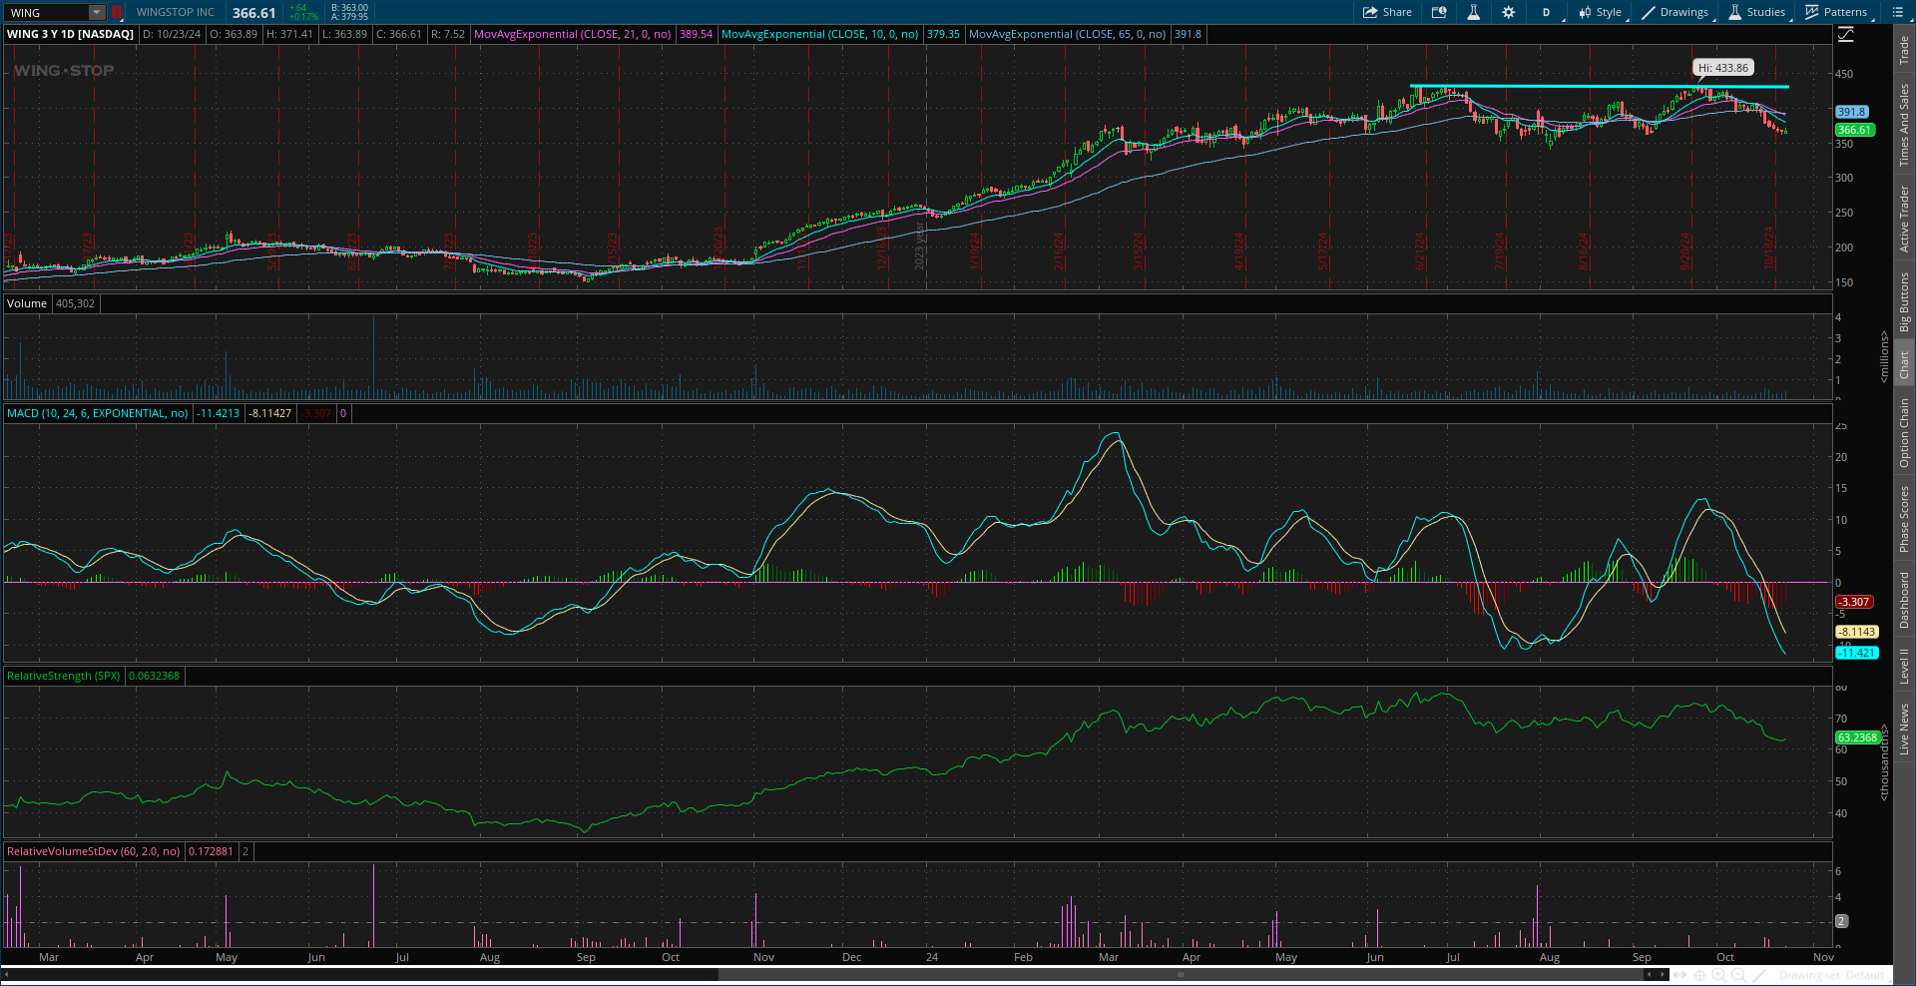The width and height of the screenshot is (1916, 986).
Task: Click the MACD value -11.4213
Action: pos(219,413)
